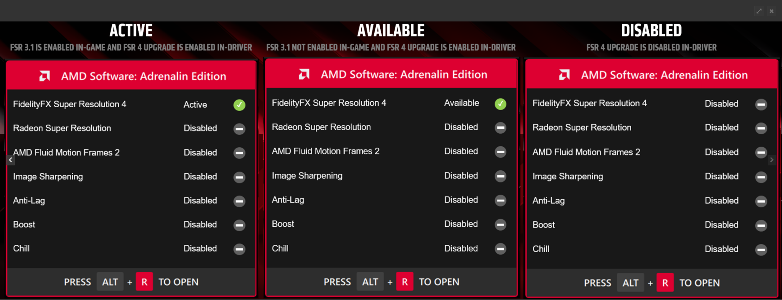Click 'TO OPEN' text in Disabled panel footer

tap(699, 283)
